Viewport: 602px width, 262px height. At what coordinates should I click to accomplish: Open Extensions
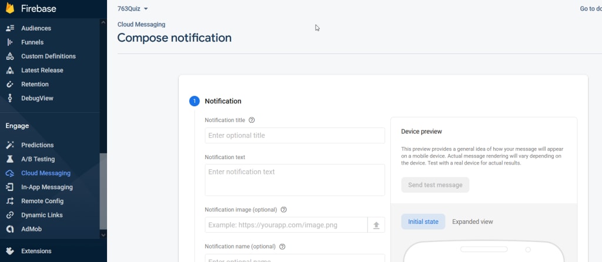click(36, 251)
